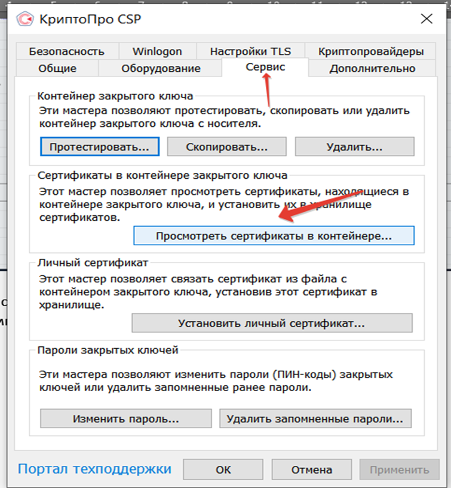Close the КриптоПро CSP dialog

[x=427, y=19]
